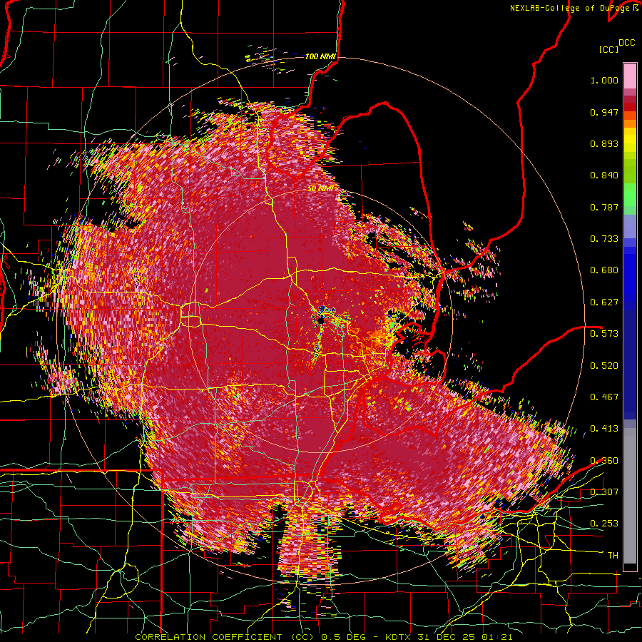The width and height of the screenshot is (642, 642).
Task: Pick the light pink swatch atop color bar
Action: tap(630, 76)
